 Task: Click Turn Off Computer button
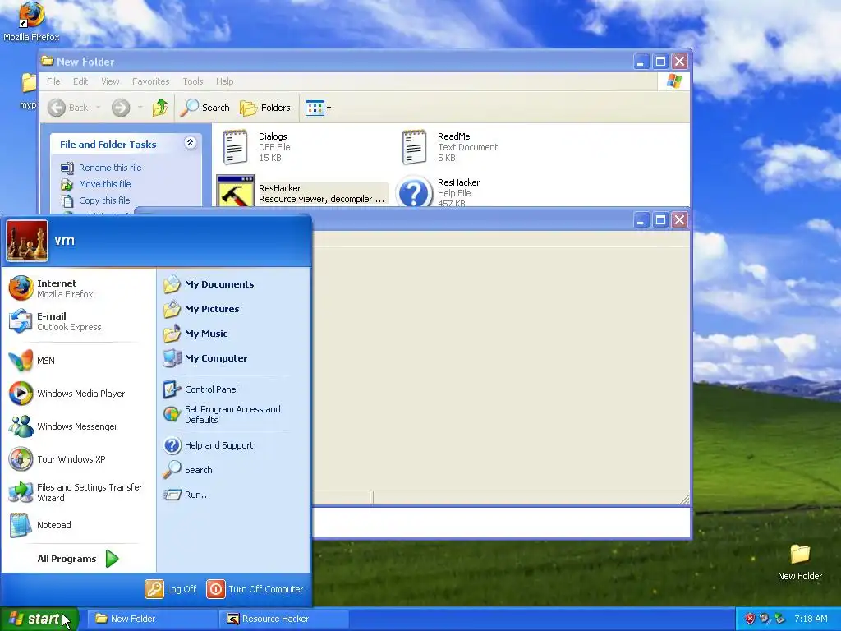pyautogui.click(x=255, y=588)
